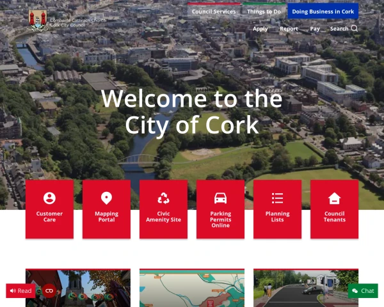Viewport: 384px width, 307px height.
Task: Select the Council Tenants house icon tile
Action: (x=334, y=209)
